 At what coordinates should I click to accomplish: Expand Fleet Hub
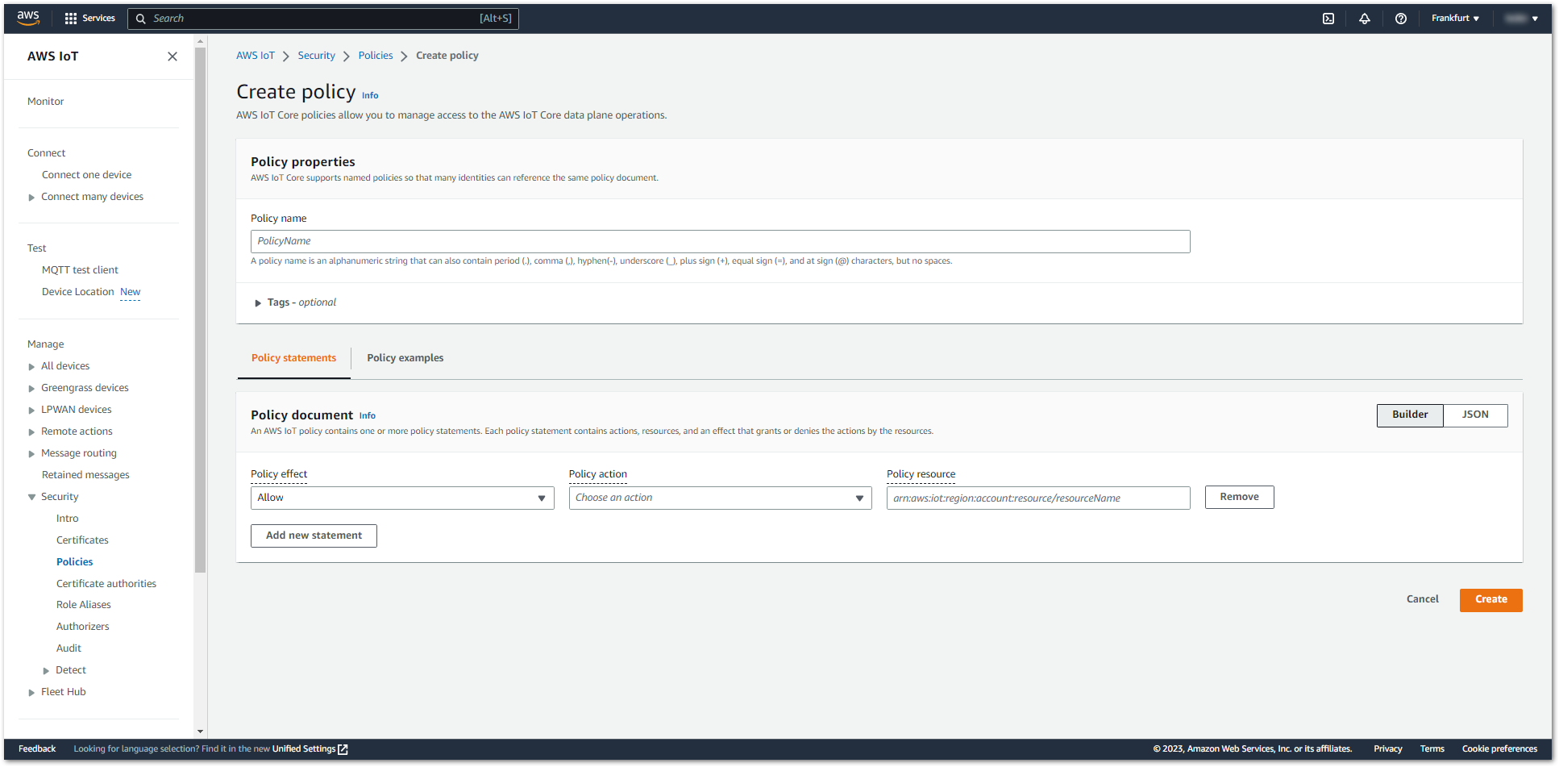coord(31,693)
